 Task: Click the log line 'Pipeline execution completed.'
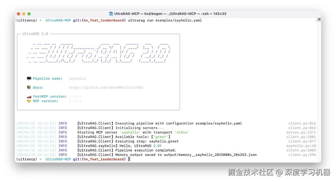coord(127,150)
